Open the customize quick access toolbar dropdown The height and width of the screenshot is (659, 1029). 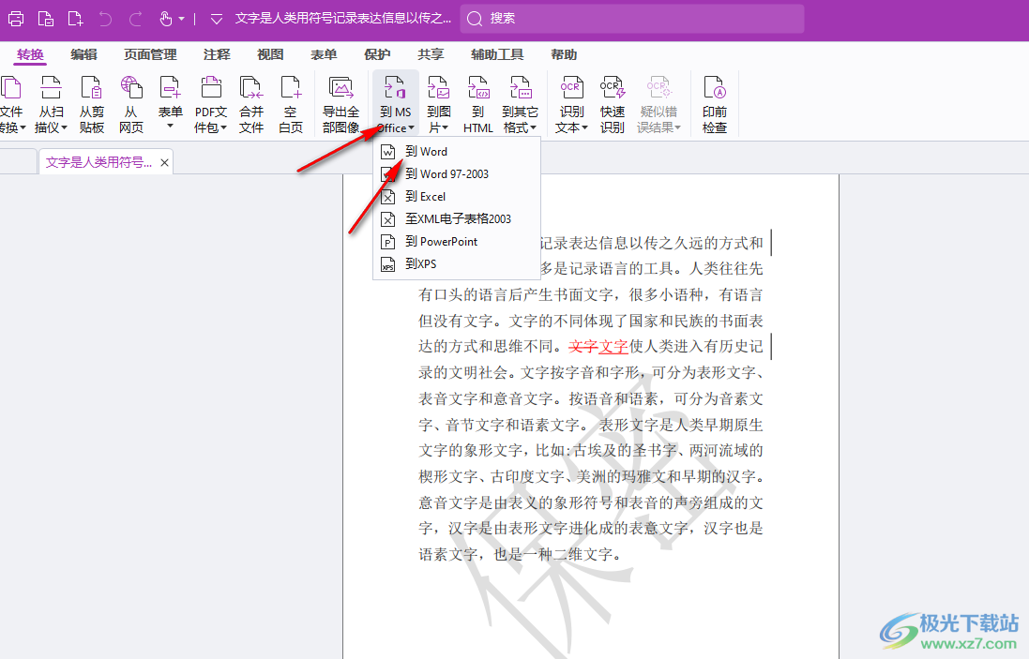[216, 19]
